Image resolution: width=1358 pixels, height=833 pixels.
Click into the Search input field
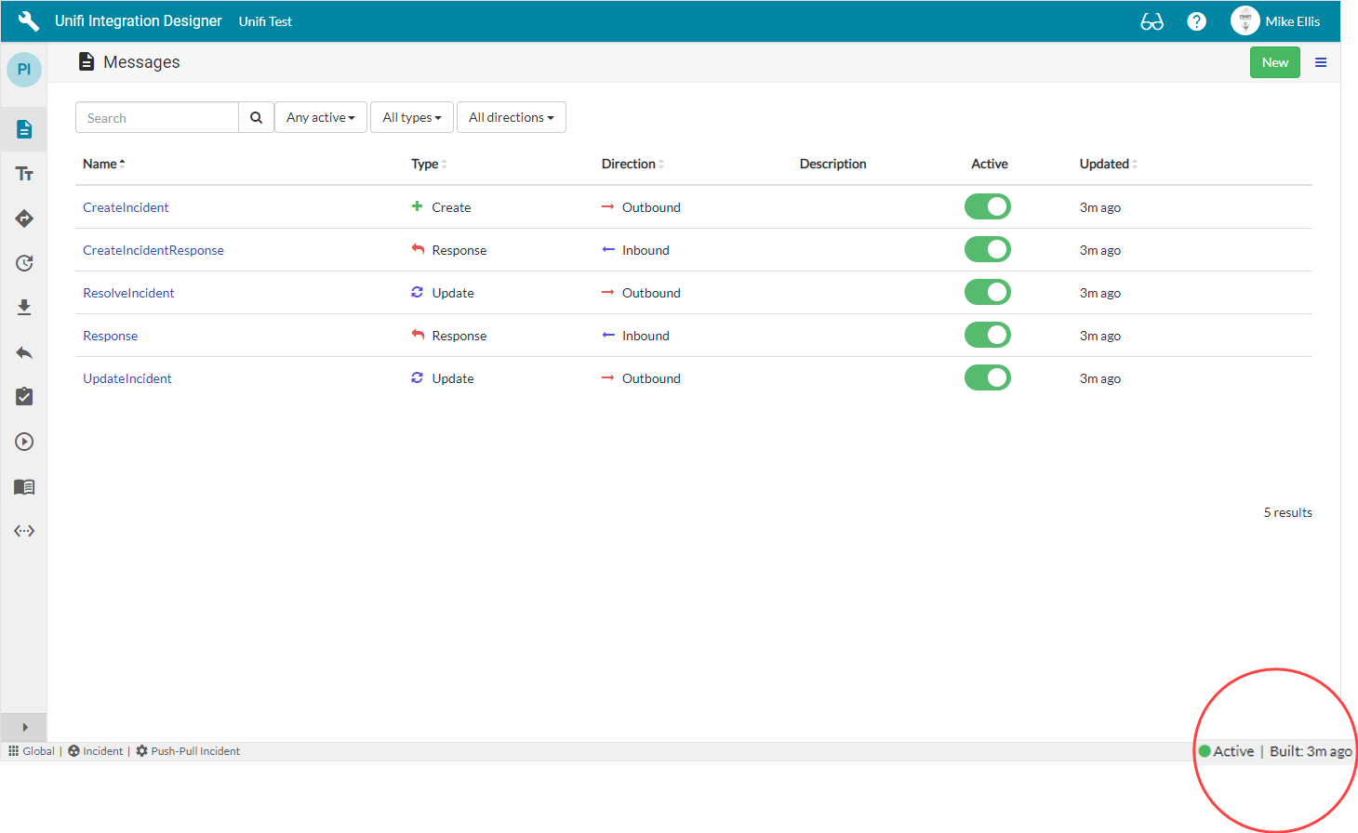[157, 118]
